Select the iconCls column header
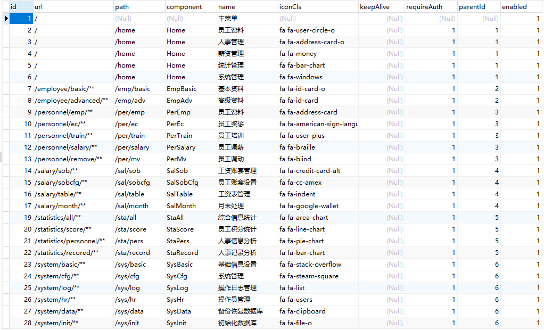This screenshot has height=330, width=544. pos(318,6)
